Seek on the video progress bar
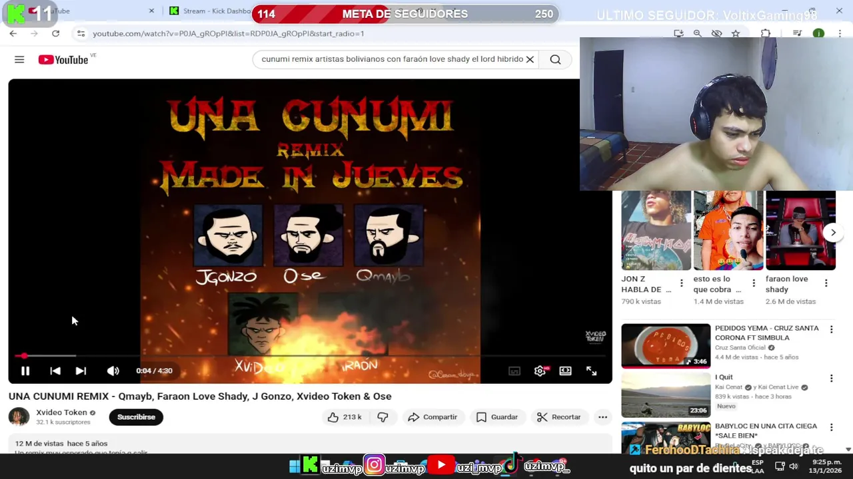Viewport: 853px width, 479px height. click(310, 356)
